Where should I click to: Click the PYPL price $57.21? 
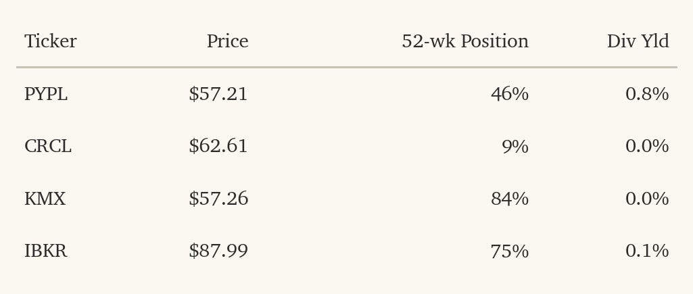click(x=218, y=94)
